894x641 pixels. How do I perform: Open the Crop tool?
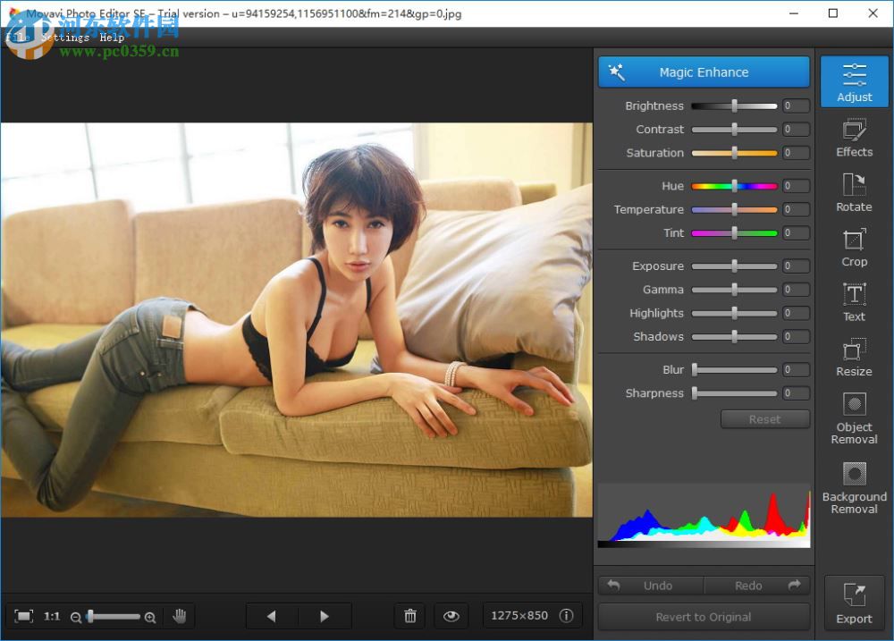point(853,249)
